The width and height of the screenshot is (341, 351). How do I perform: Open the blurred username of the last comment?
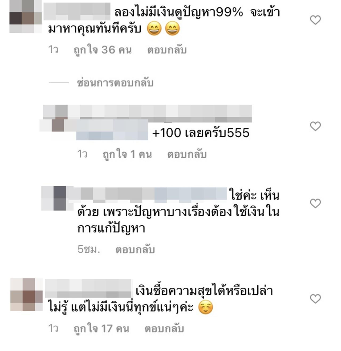point(88,288)
